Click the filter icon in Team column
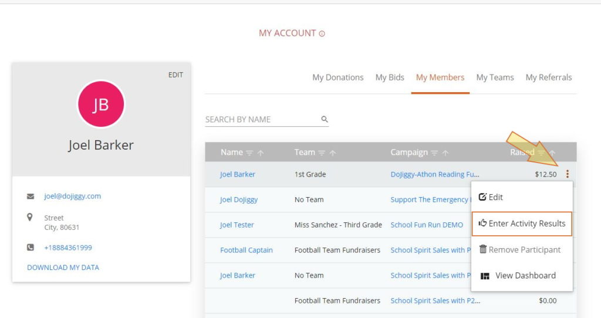Screen dimensions: 601x318 coord(322,153)
